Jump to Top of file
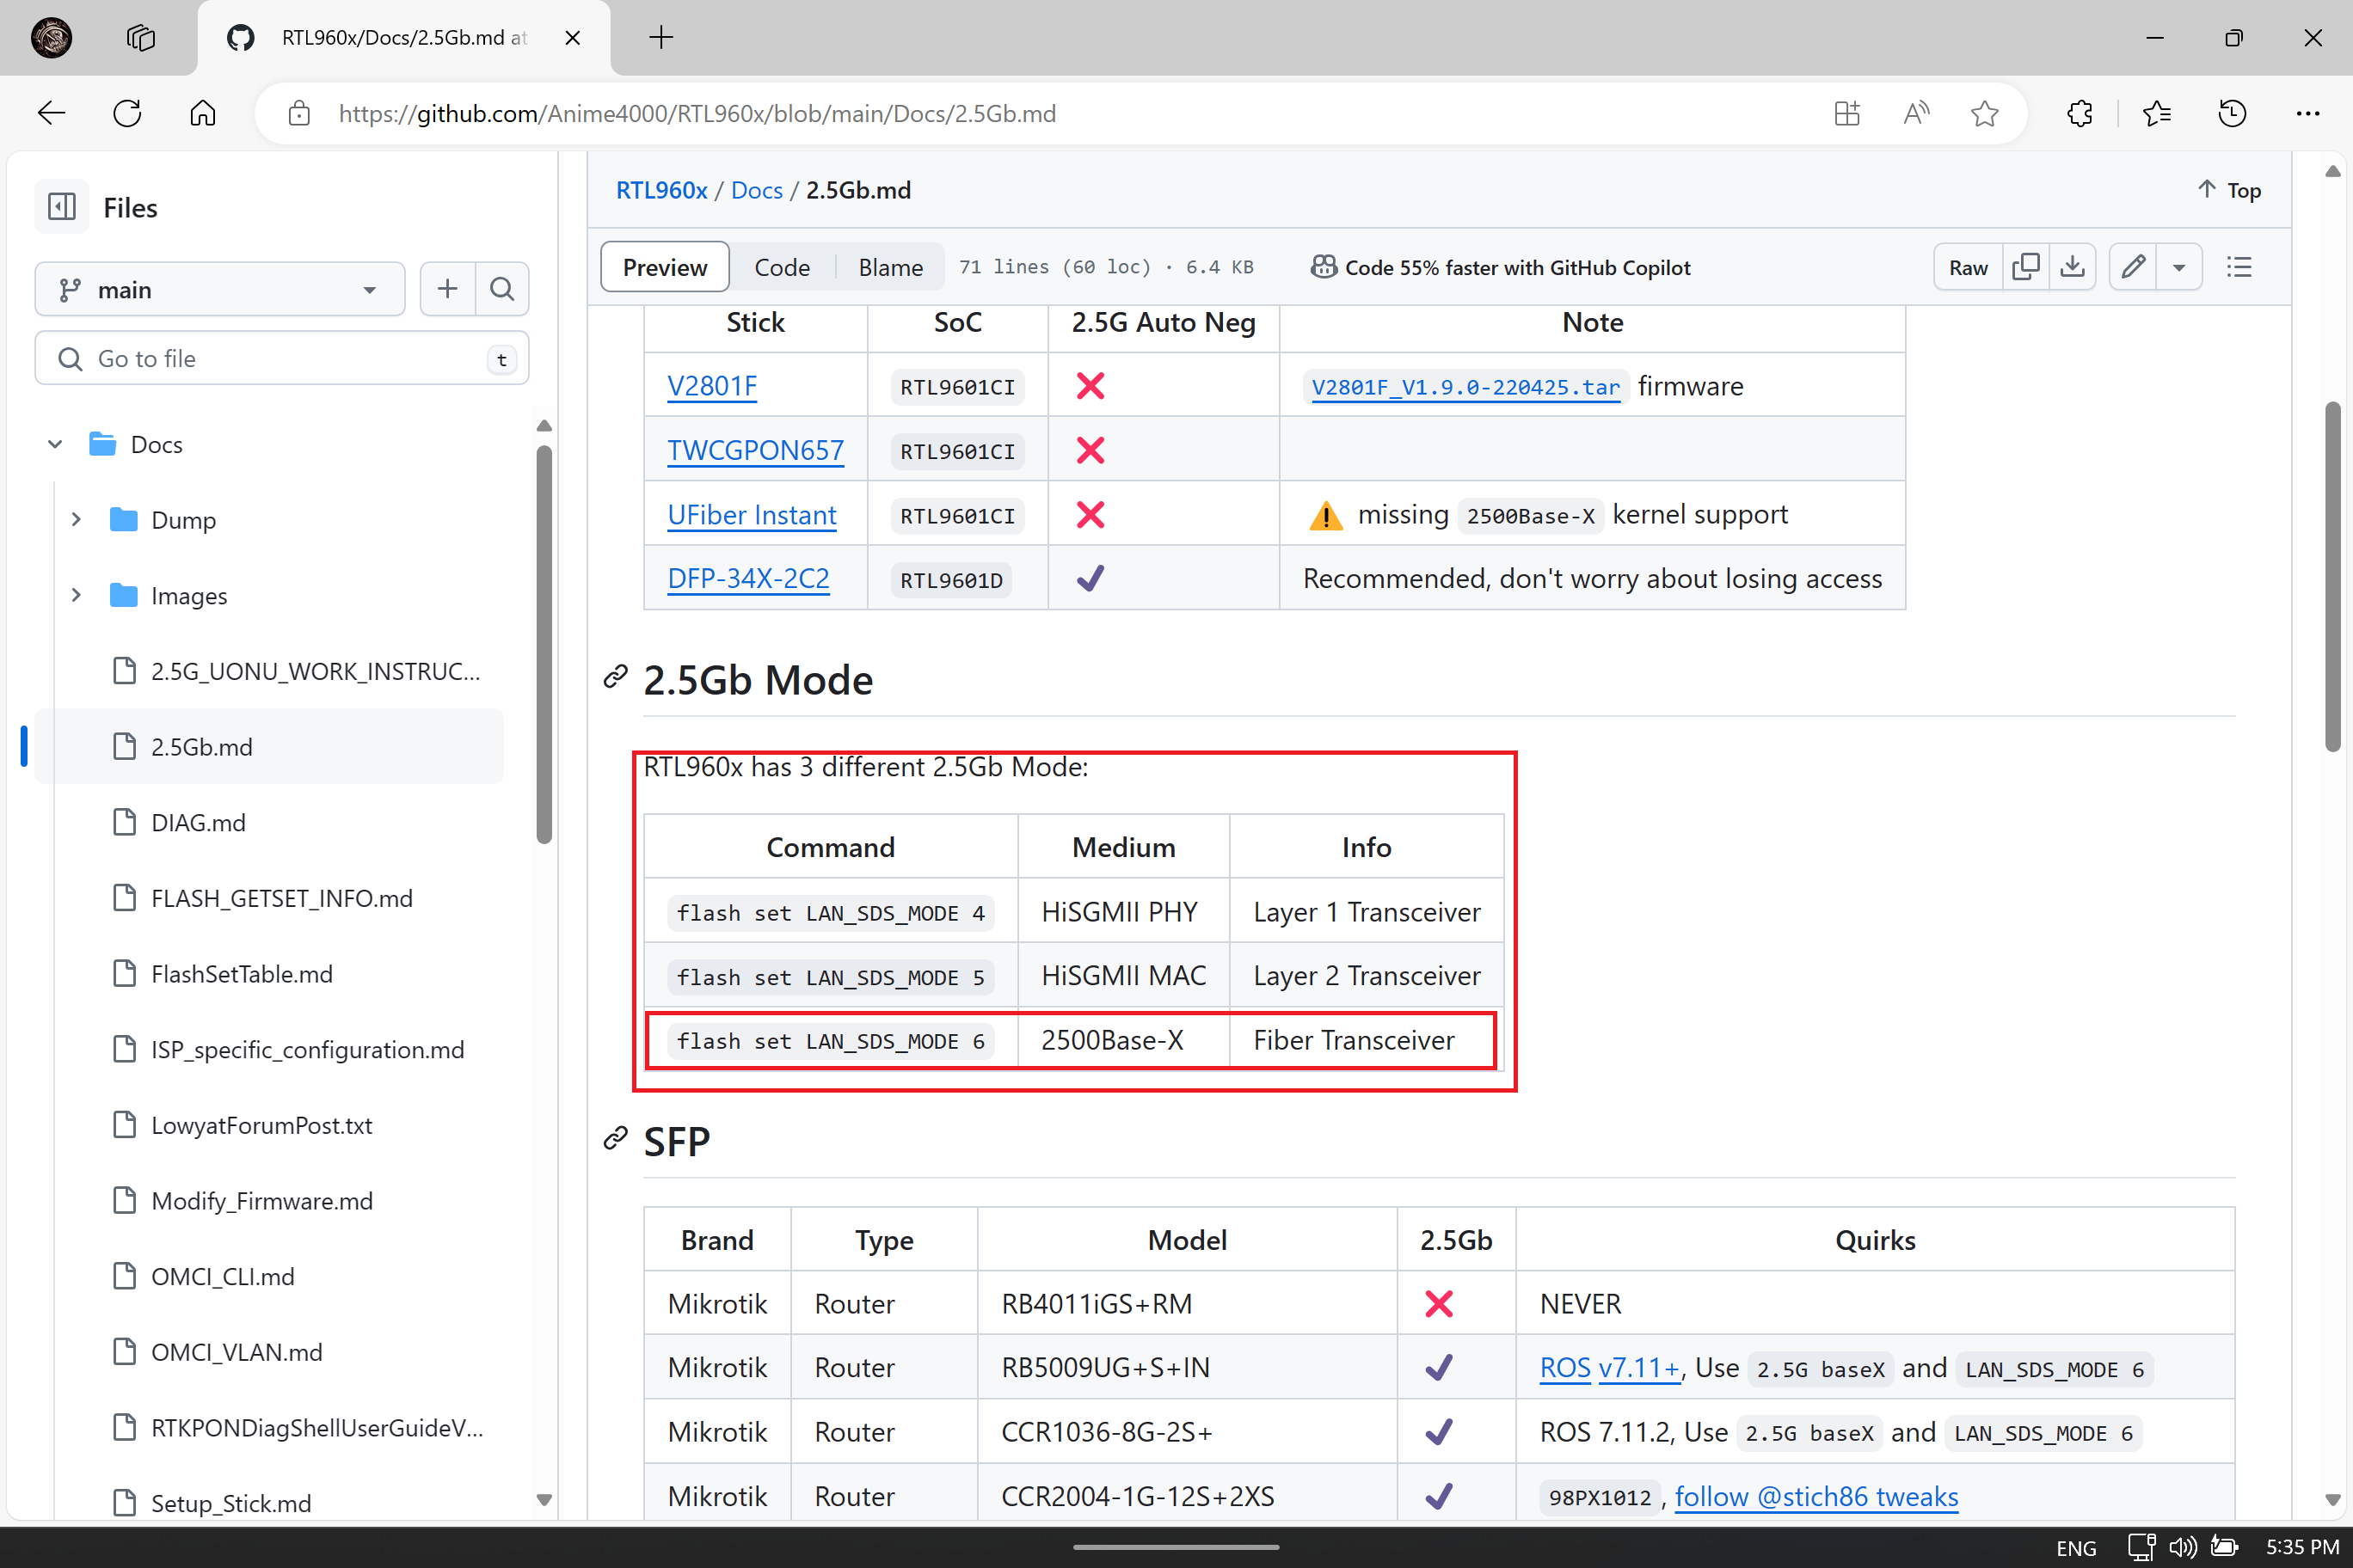Screen dimensions: 2353x1568 pyautogui.click(x=2230, y=190)
